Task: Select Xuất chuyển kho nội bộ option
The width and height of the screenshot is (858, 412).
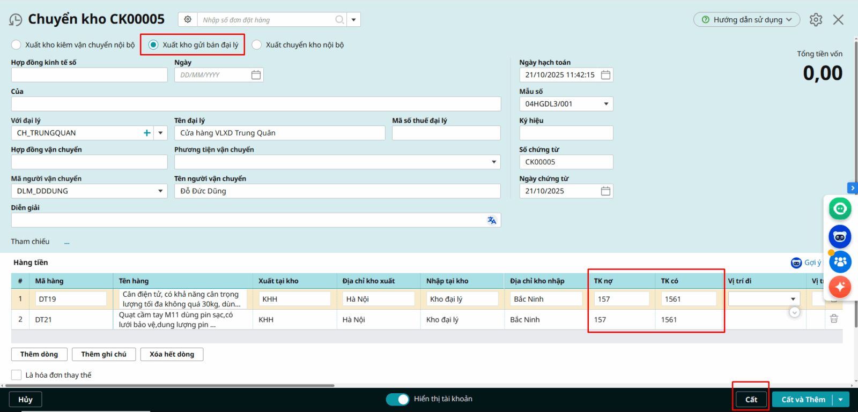Action: pos(257,45)
